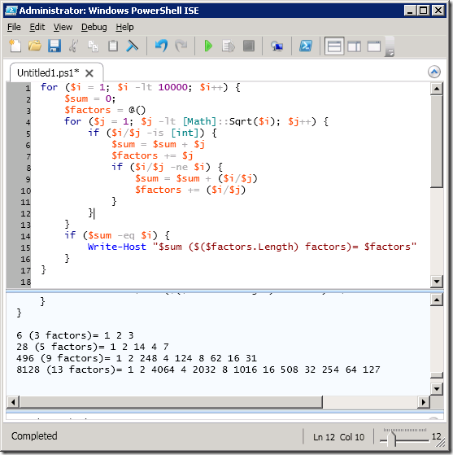The height and width of the screenshot is (455, 453).
Task: Show script pane on the right
Action: click(x=354, y=46)
